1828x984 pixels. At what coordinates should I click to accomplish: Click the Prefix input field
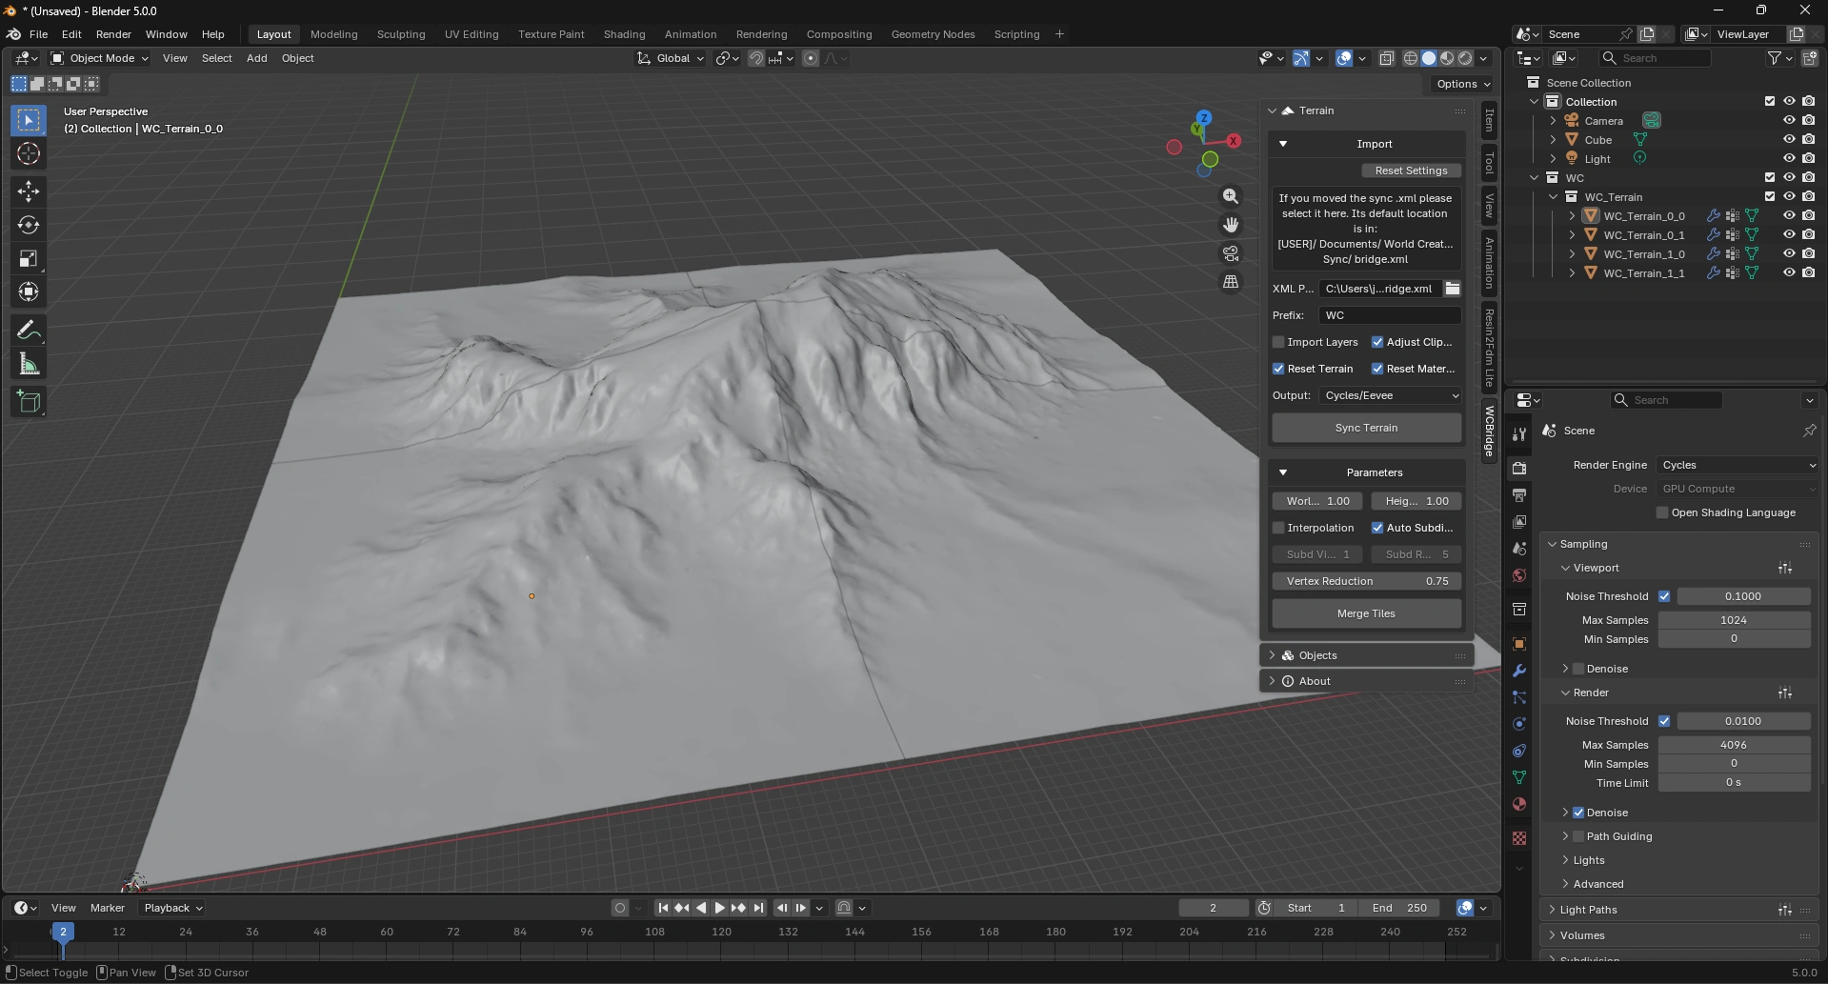[x=1390, y=315]
